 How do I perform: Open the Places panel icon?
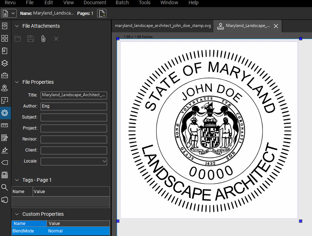(x=5, y=88)
